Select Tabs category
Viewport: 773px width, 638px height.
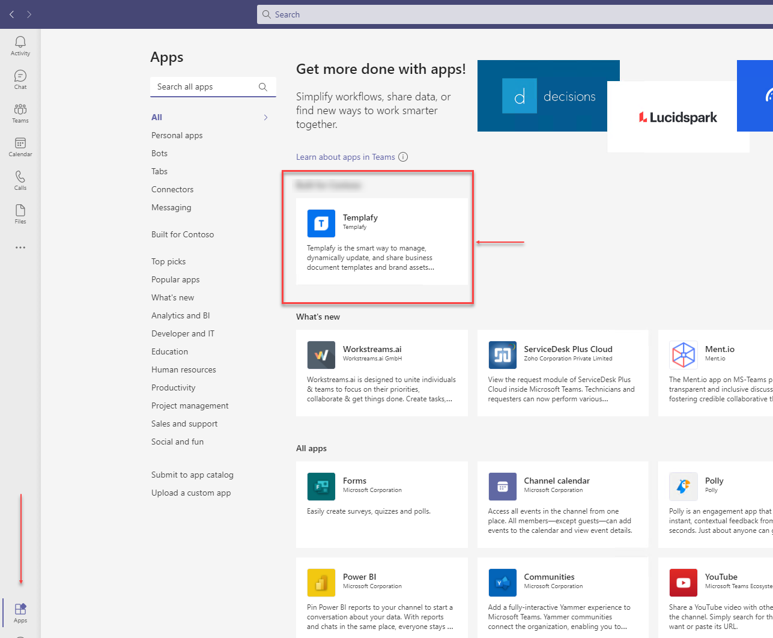[159, 171]
